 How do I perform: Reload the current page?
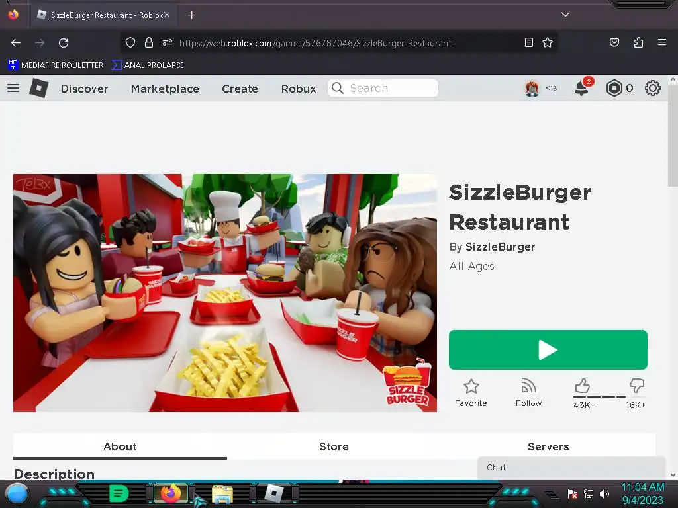pyautogui.click(x=64, y=43)
